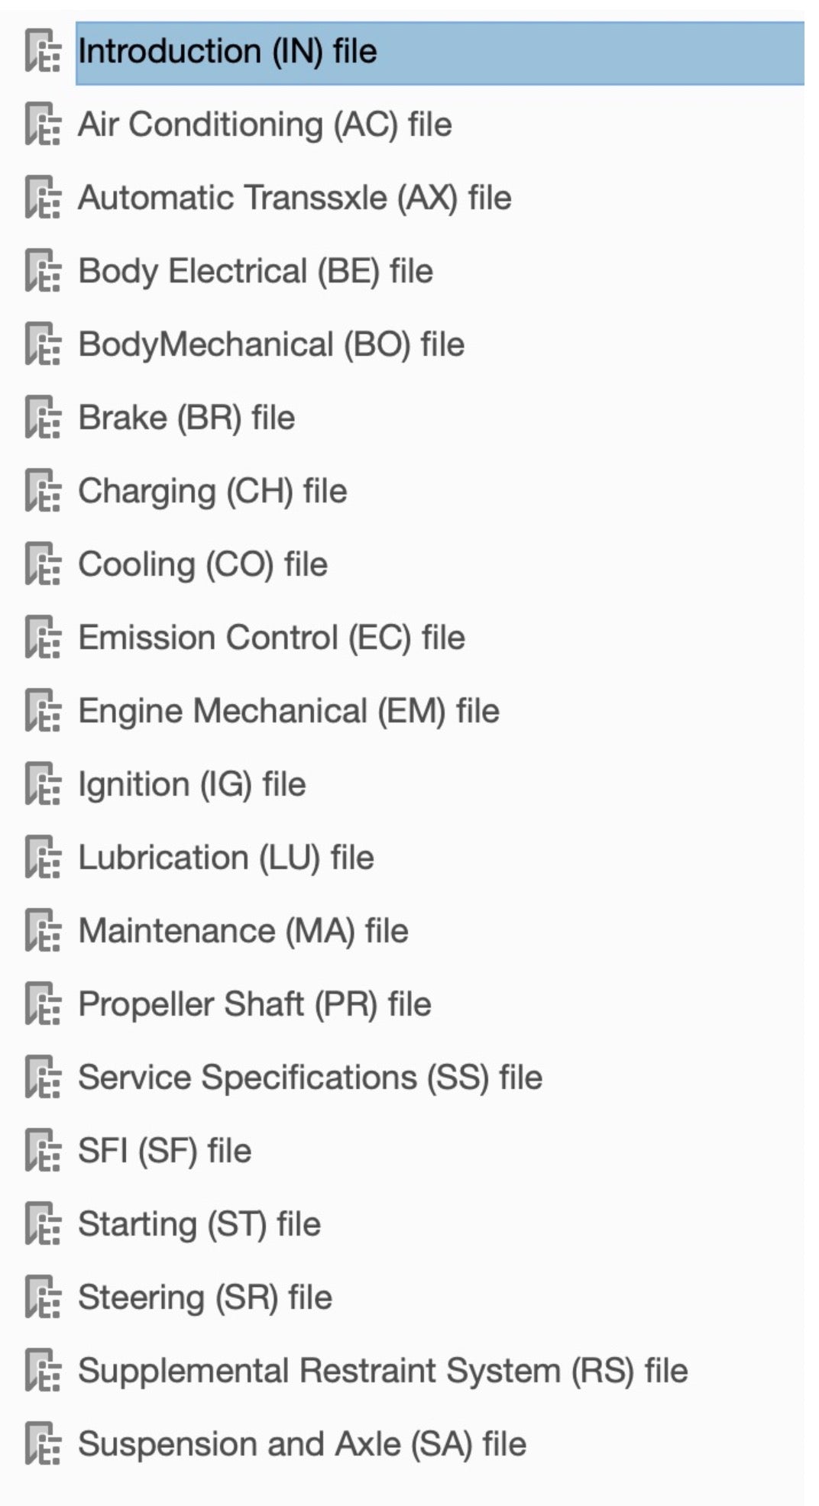Select Suspension and Axle (SA) file

click(x=303, y=1445)
